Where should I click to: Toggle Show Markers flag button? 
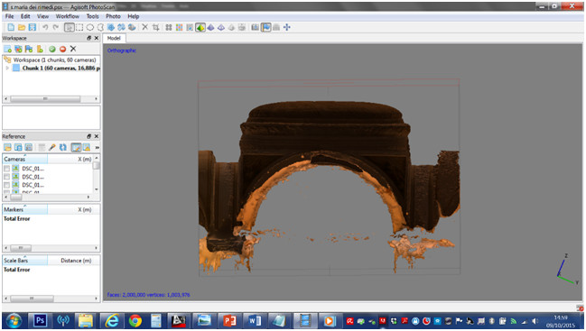click(x=265, y=27)
